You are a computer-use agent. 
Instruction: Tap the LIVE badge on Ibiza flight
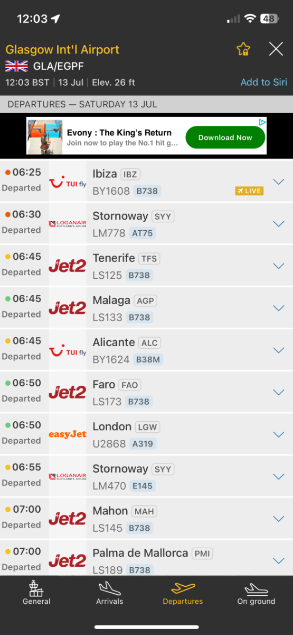[x=249, y=190]
